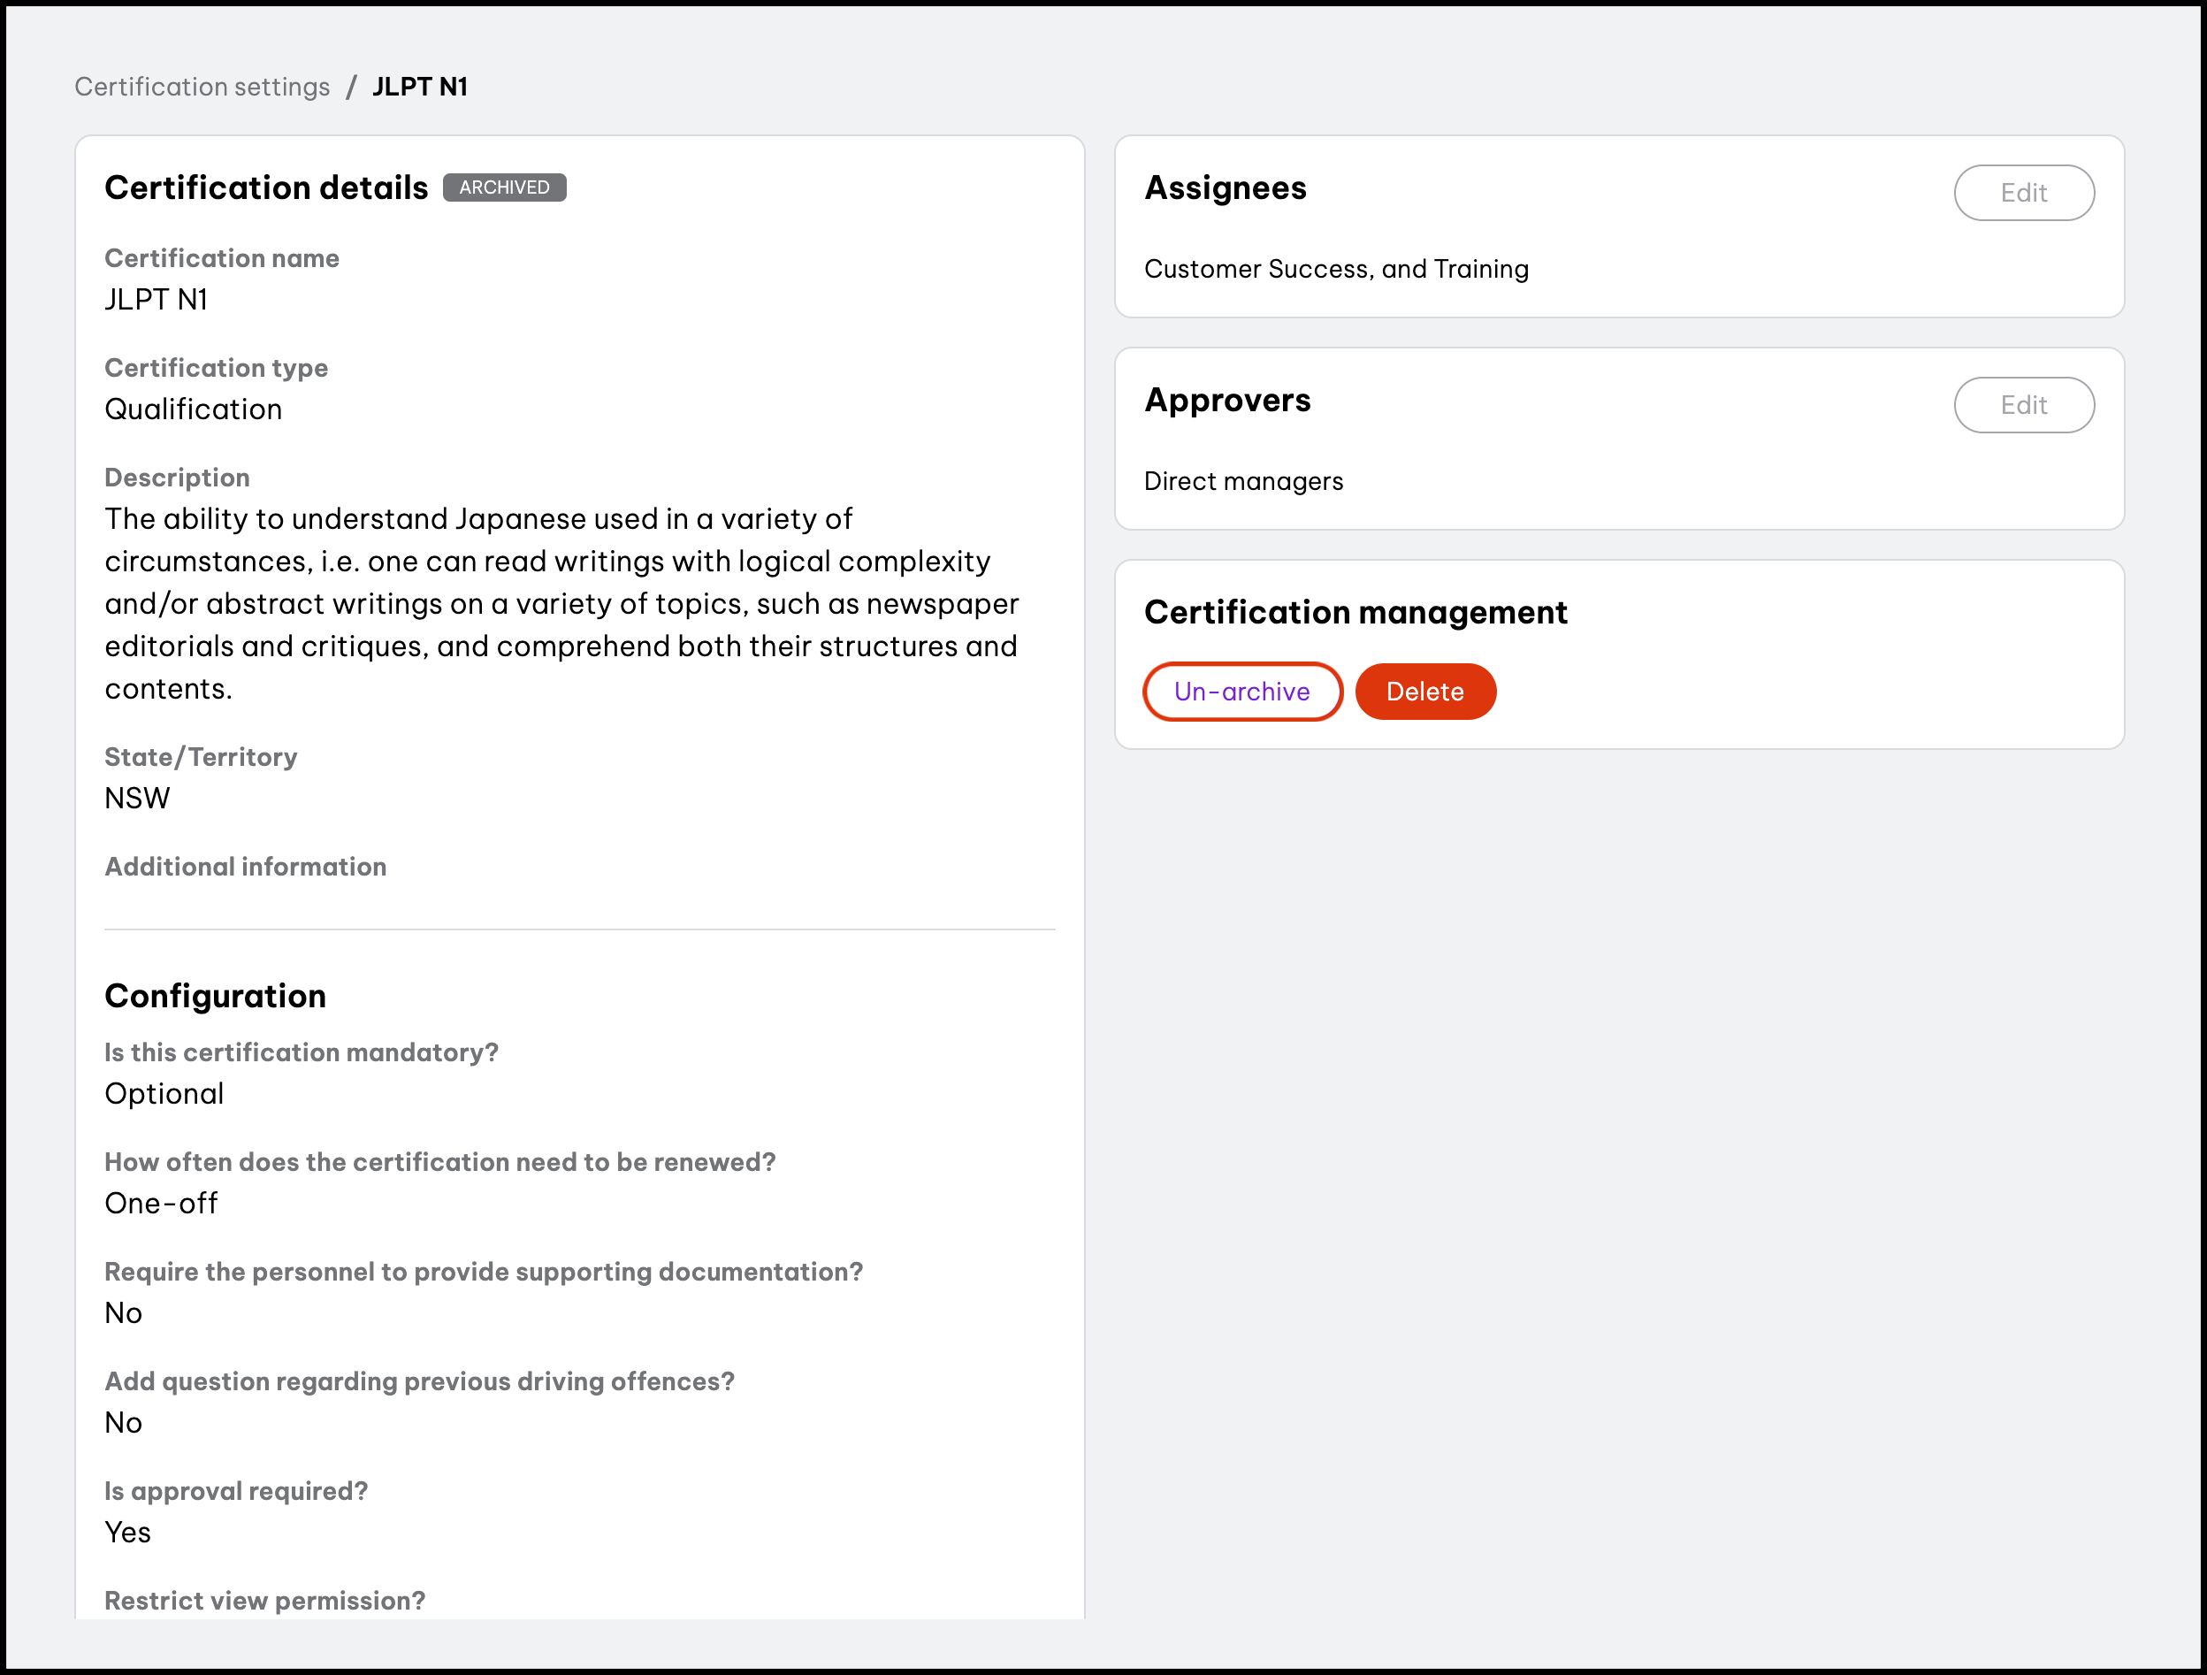Click the Description label
The height and width of the screenshot is (1675, 2207).
point(178,478)
